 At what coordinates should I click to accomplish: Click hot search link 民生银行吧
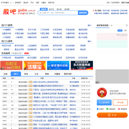115,10
